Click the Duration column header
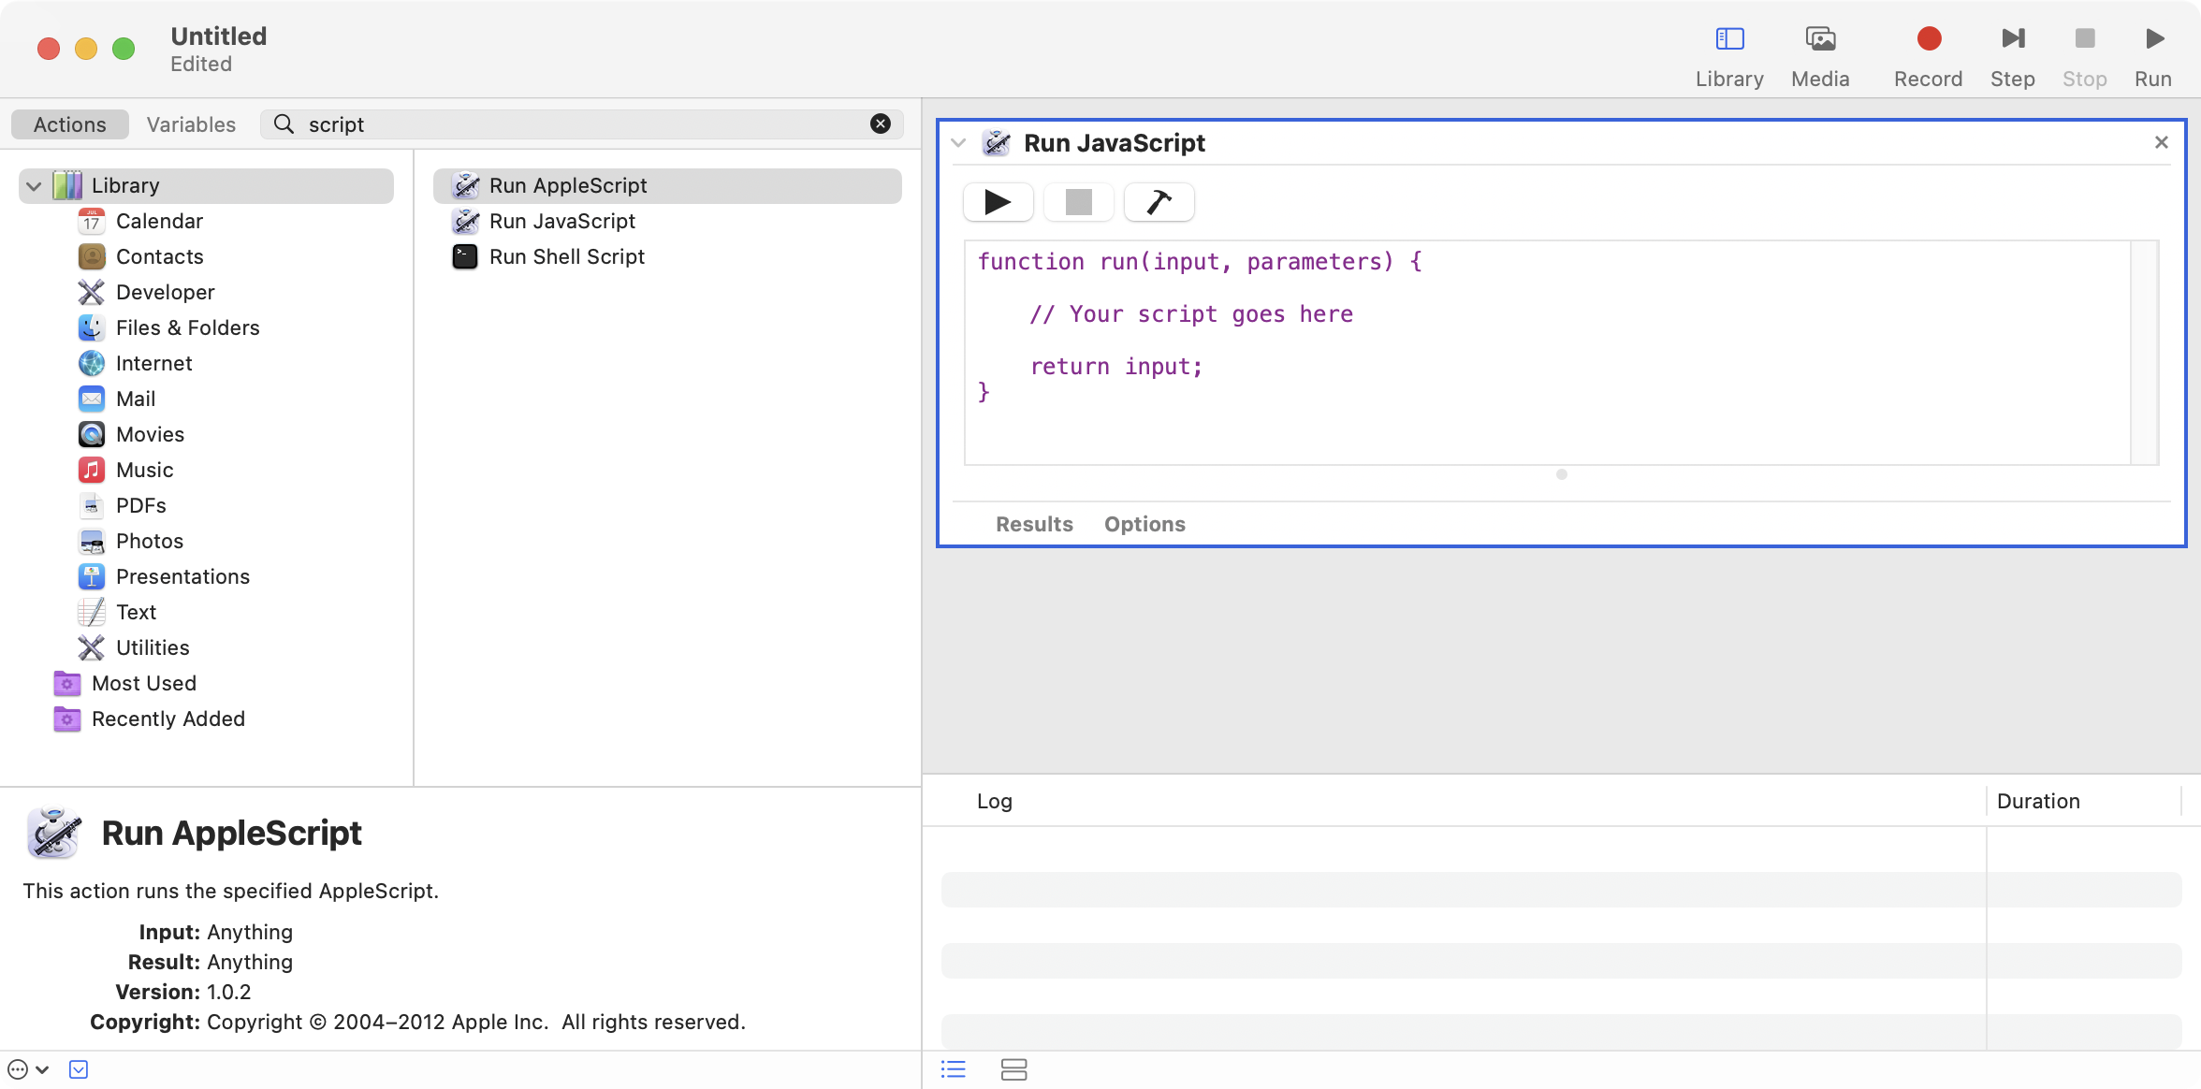This screenshot has width=2201, height=1089. pos(2038,801)
